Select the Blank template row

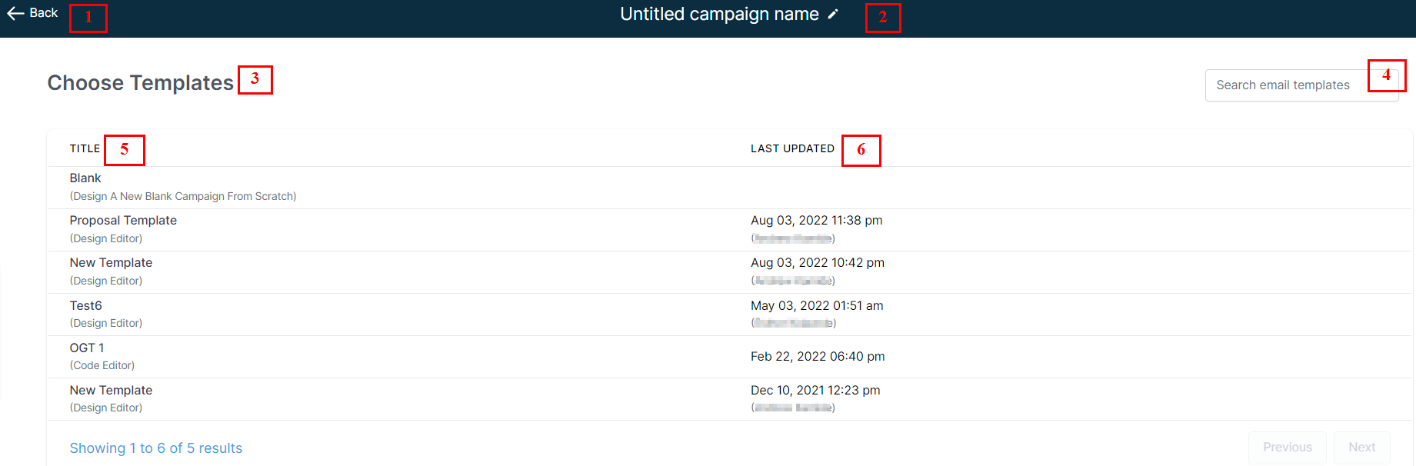[729, 188]
